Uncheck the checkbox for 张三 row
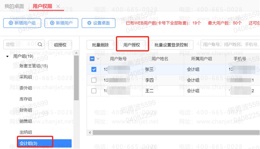 tap(94, 70)
